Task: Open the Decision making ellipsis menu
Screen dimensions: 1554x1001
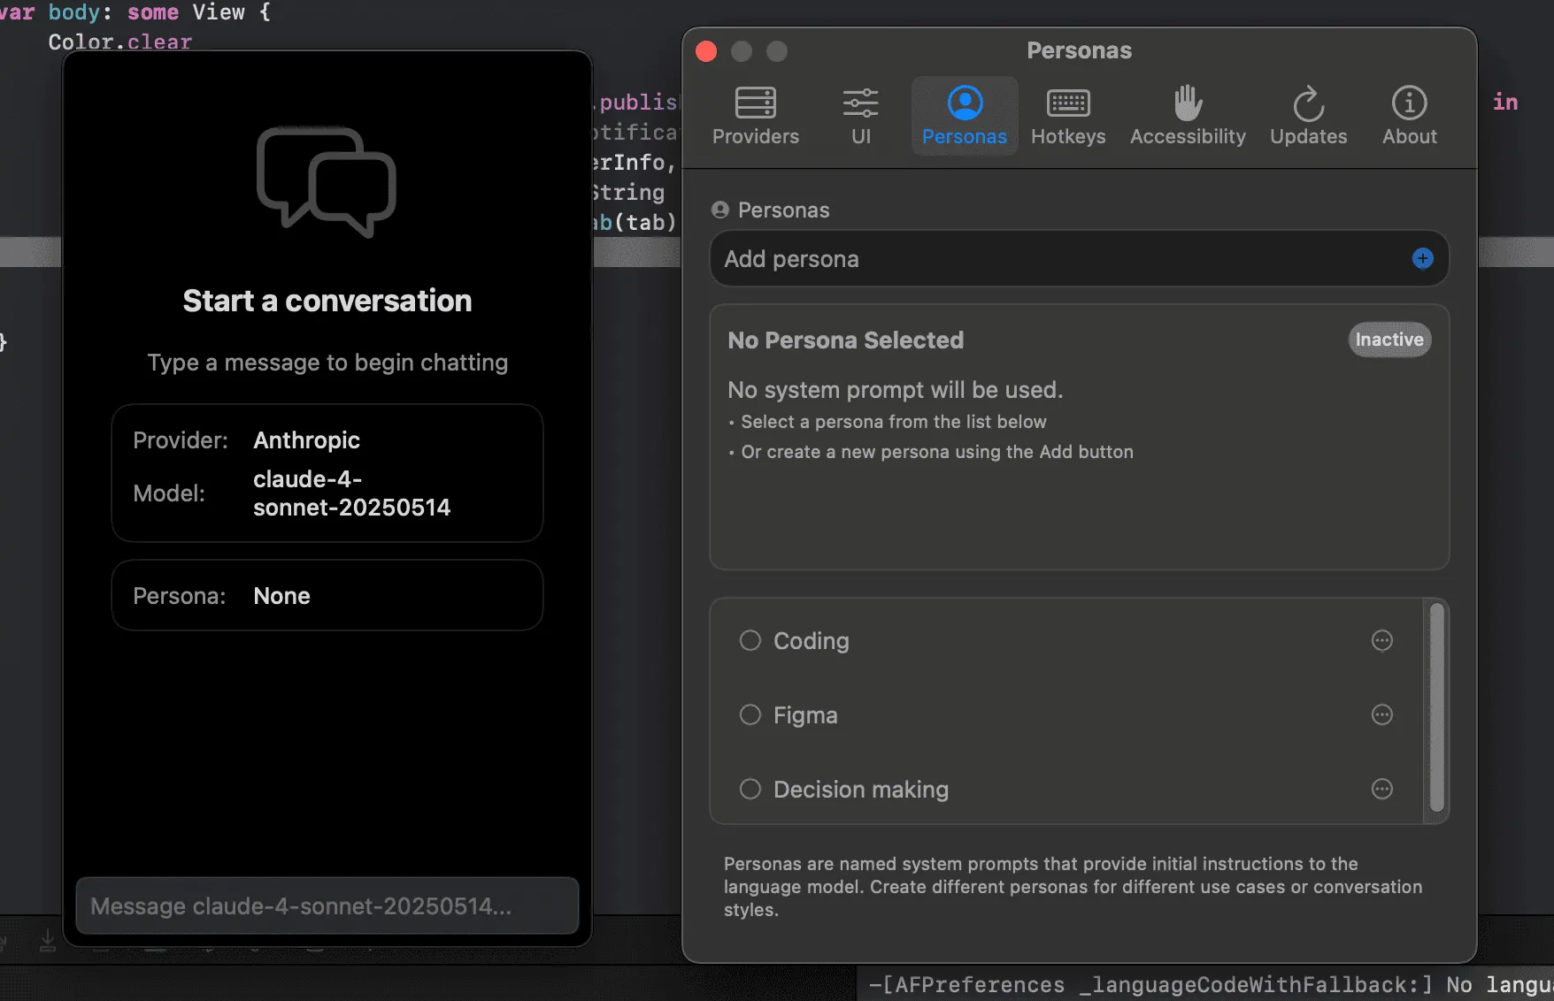Action: [x=1381, y=789]
